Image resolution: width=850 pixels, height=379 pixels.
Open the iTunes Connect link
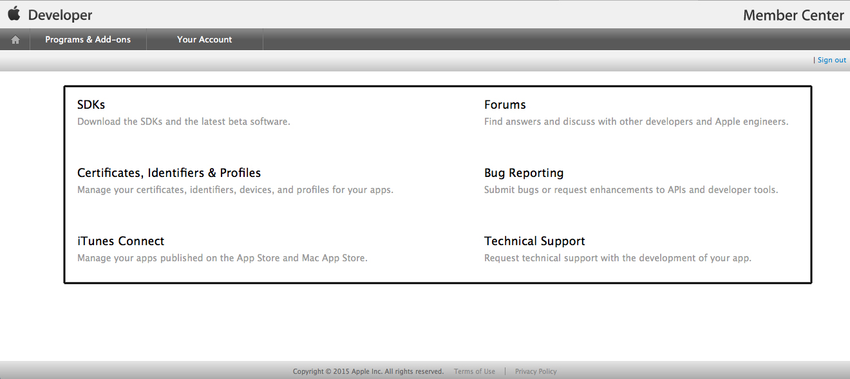tap(120, 241)
